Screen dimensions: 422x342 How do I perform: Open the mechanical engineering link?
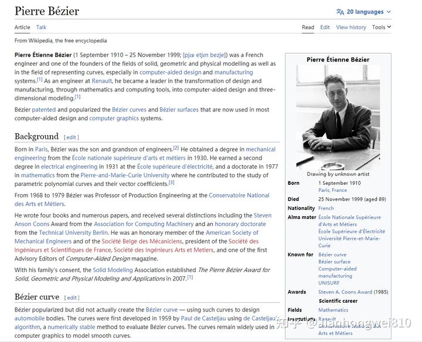pos(261,149)
